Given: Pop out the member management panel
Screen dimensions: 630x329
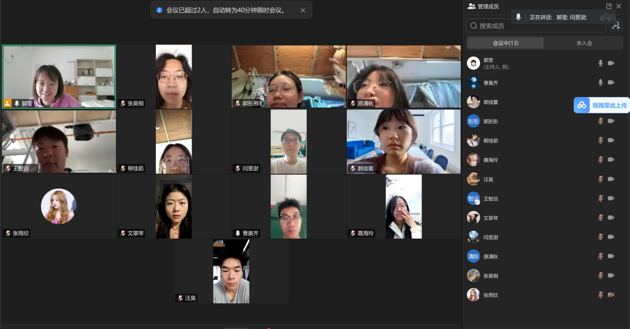Looking at the screenshot, I should pos(609,6).
